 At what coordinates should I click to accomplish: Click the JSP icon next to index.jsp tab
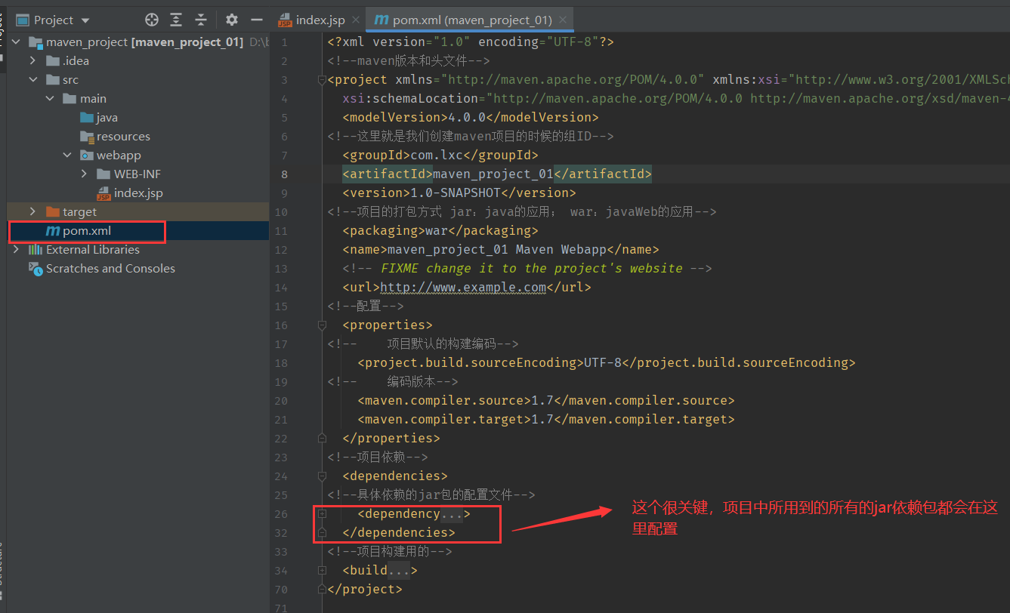(x=286, y=19)
